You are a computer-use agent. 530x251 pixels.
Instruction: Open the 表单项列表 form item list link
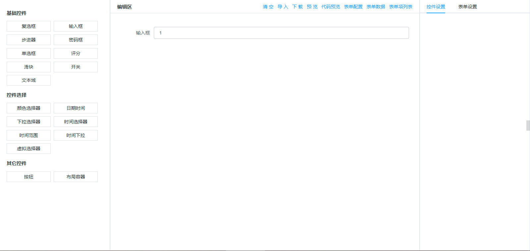tap(400, 7)
